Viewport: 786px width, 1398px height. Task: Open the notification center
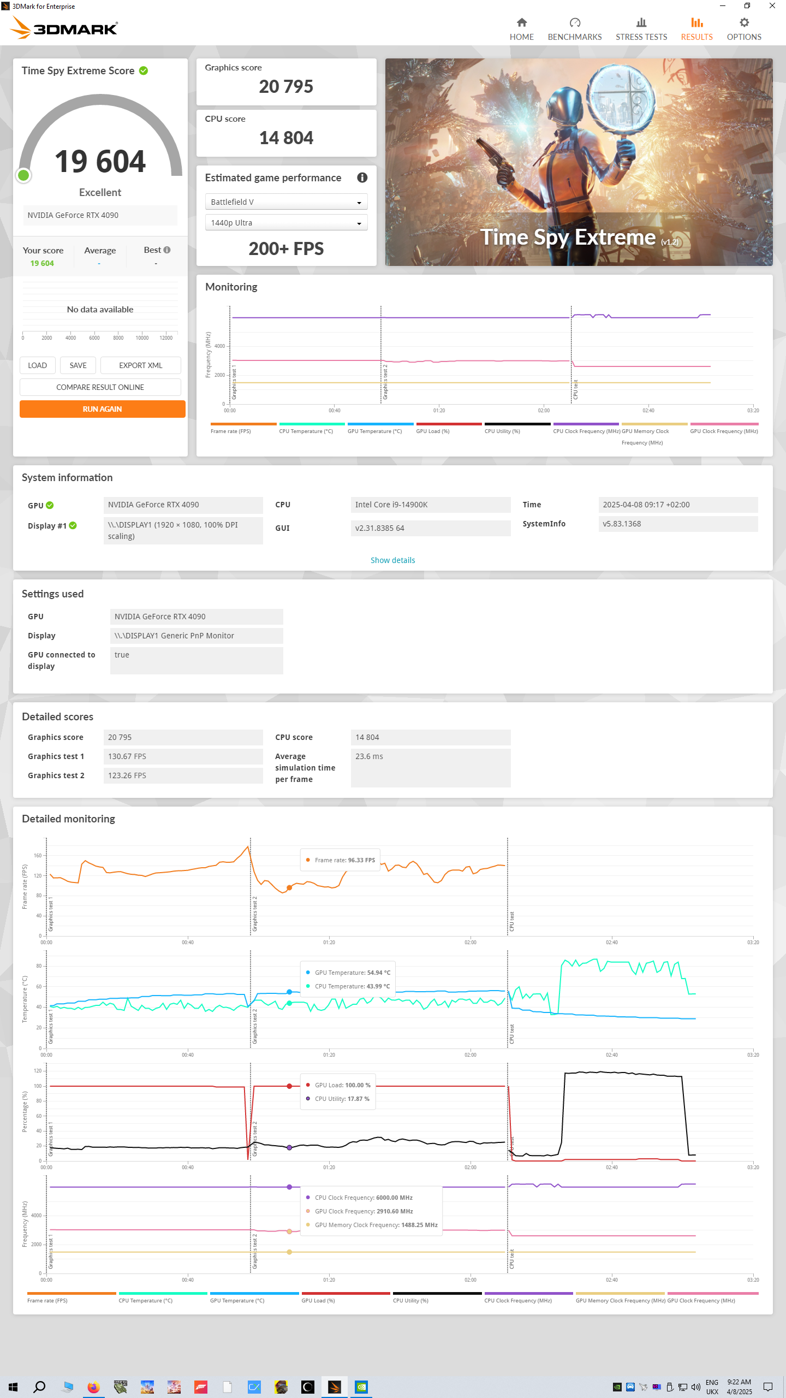767,1387
